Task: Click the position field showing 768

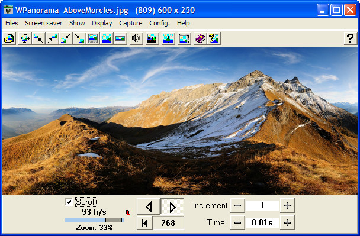Action: click(x=168, y=223)
